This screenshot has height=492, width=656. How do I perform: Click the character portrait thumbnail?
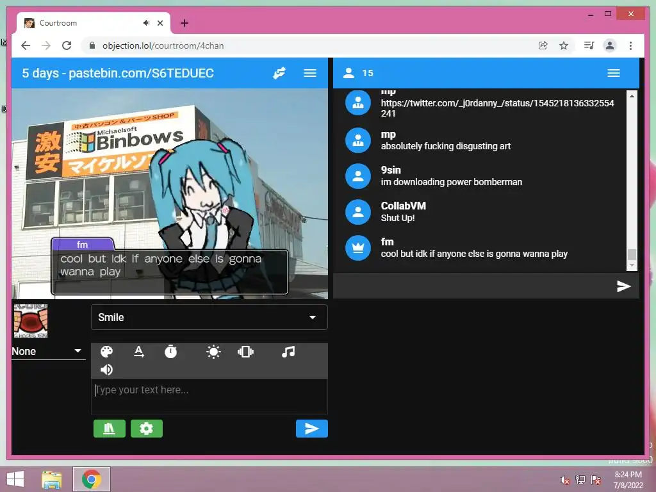click(x=31, y=321)
